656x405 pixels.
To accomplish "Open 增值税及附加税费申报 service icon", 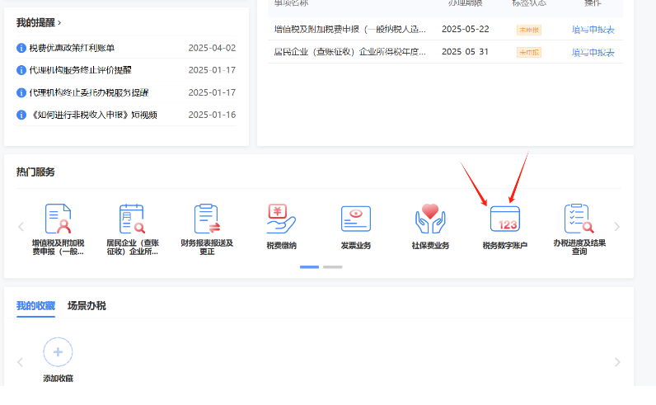I will pyautogui.click(x=58, y=219).
